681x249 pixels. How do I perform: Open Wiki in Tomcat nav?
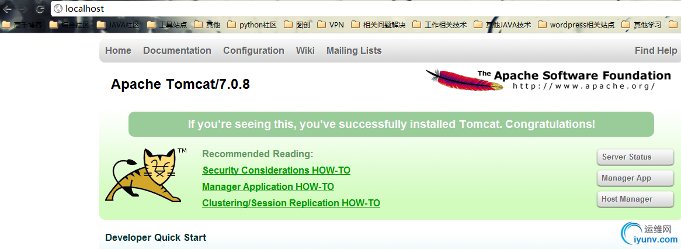[305, 50]
